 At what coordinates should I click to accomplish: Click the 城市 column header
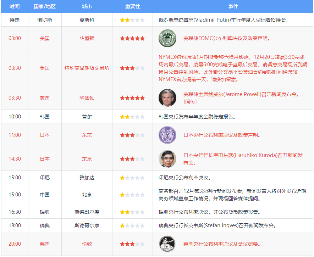point(87,6)
